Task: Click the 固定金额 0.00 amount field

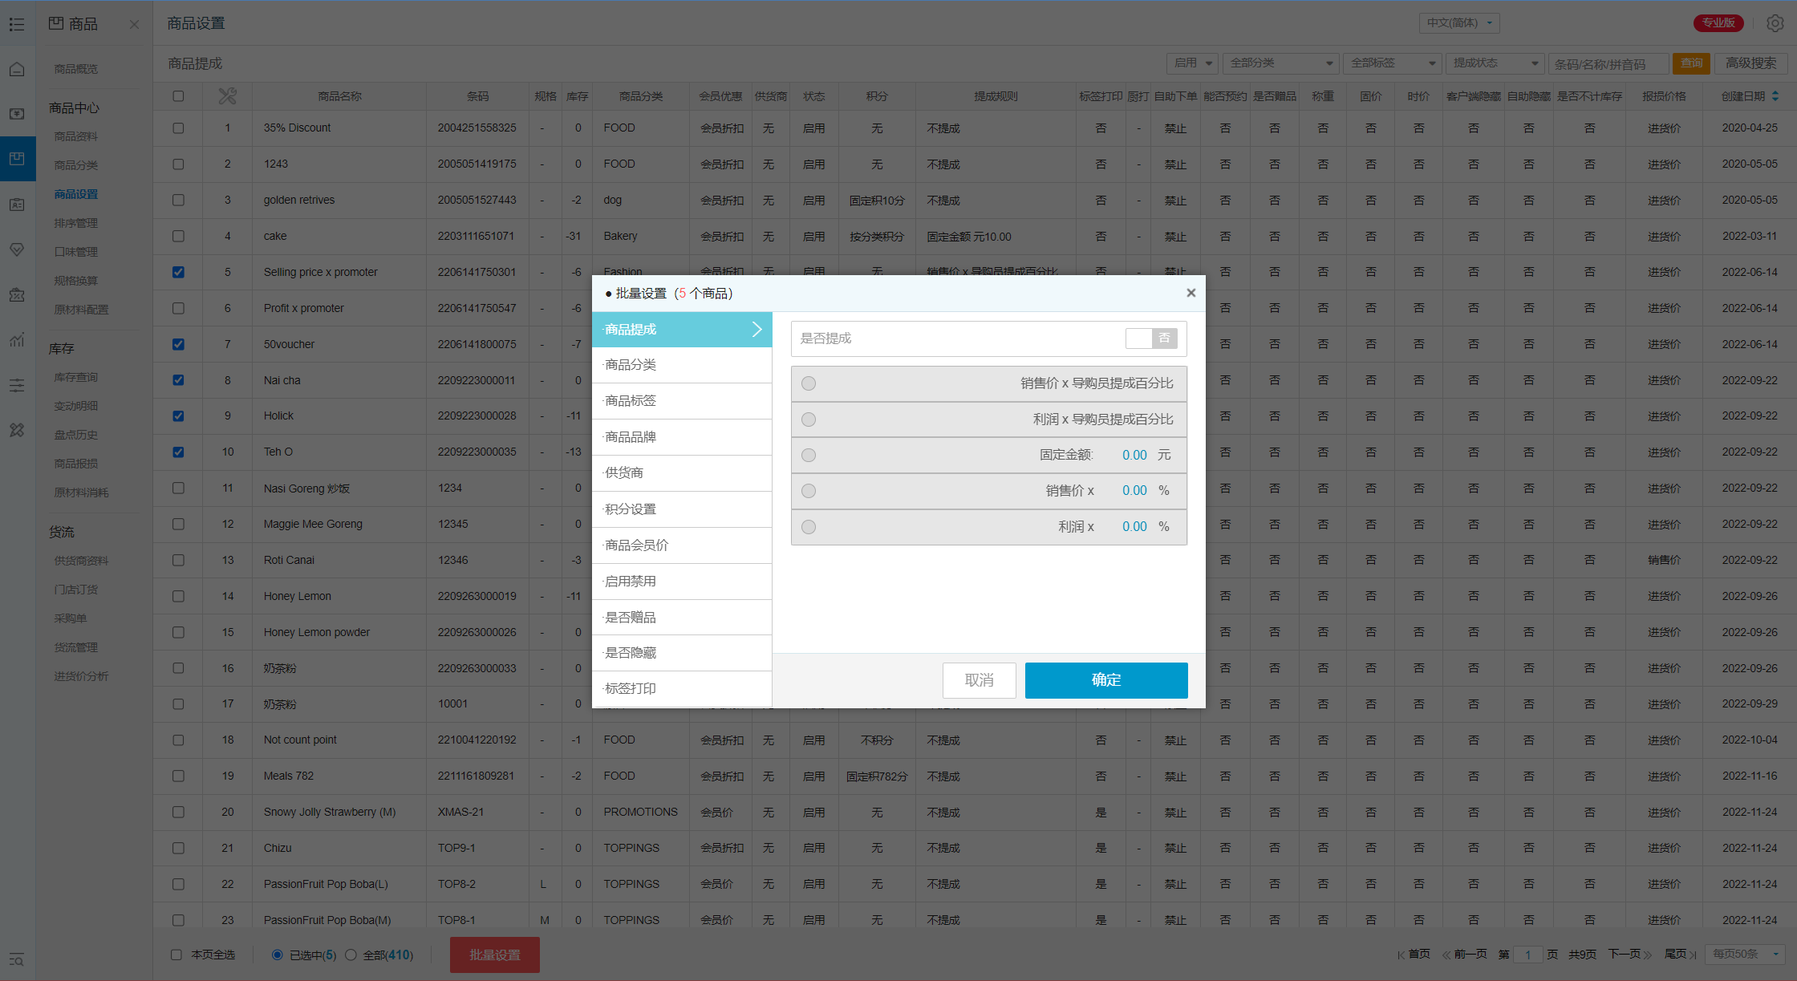Action: click(x=1134, y=455)
